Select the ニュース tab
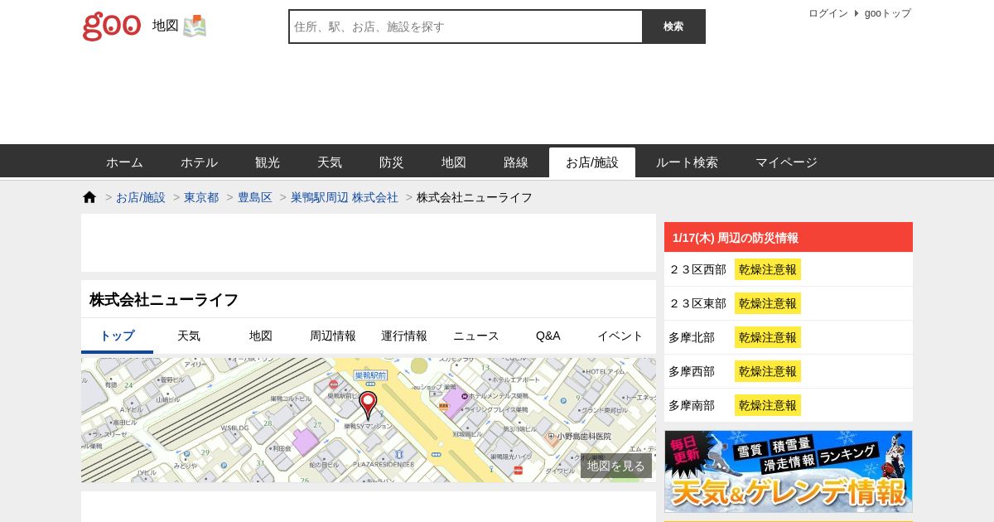 tap(476, 336)
